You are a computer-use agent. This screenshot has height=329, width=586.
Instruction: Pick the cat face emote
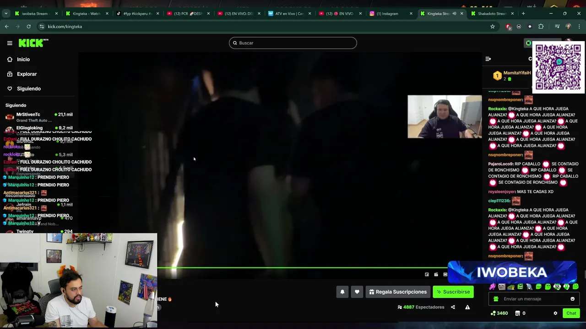(x=502, y=287)
